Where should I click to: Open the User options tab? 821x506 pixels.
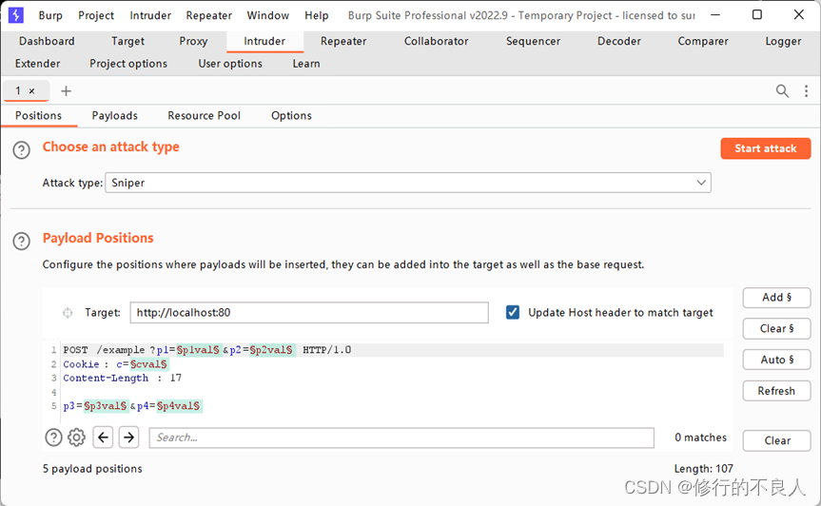click(x=230, y=64)
